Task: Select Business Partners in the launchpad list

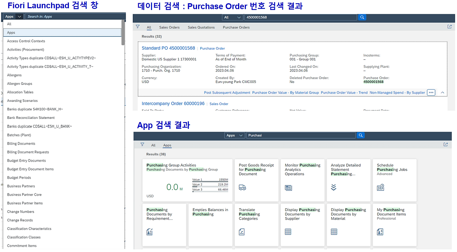Action: click(21, 186)
